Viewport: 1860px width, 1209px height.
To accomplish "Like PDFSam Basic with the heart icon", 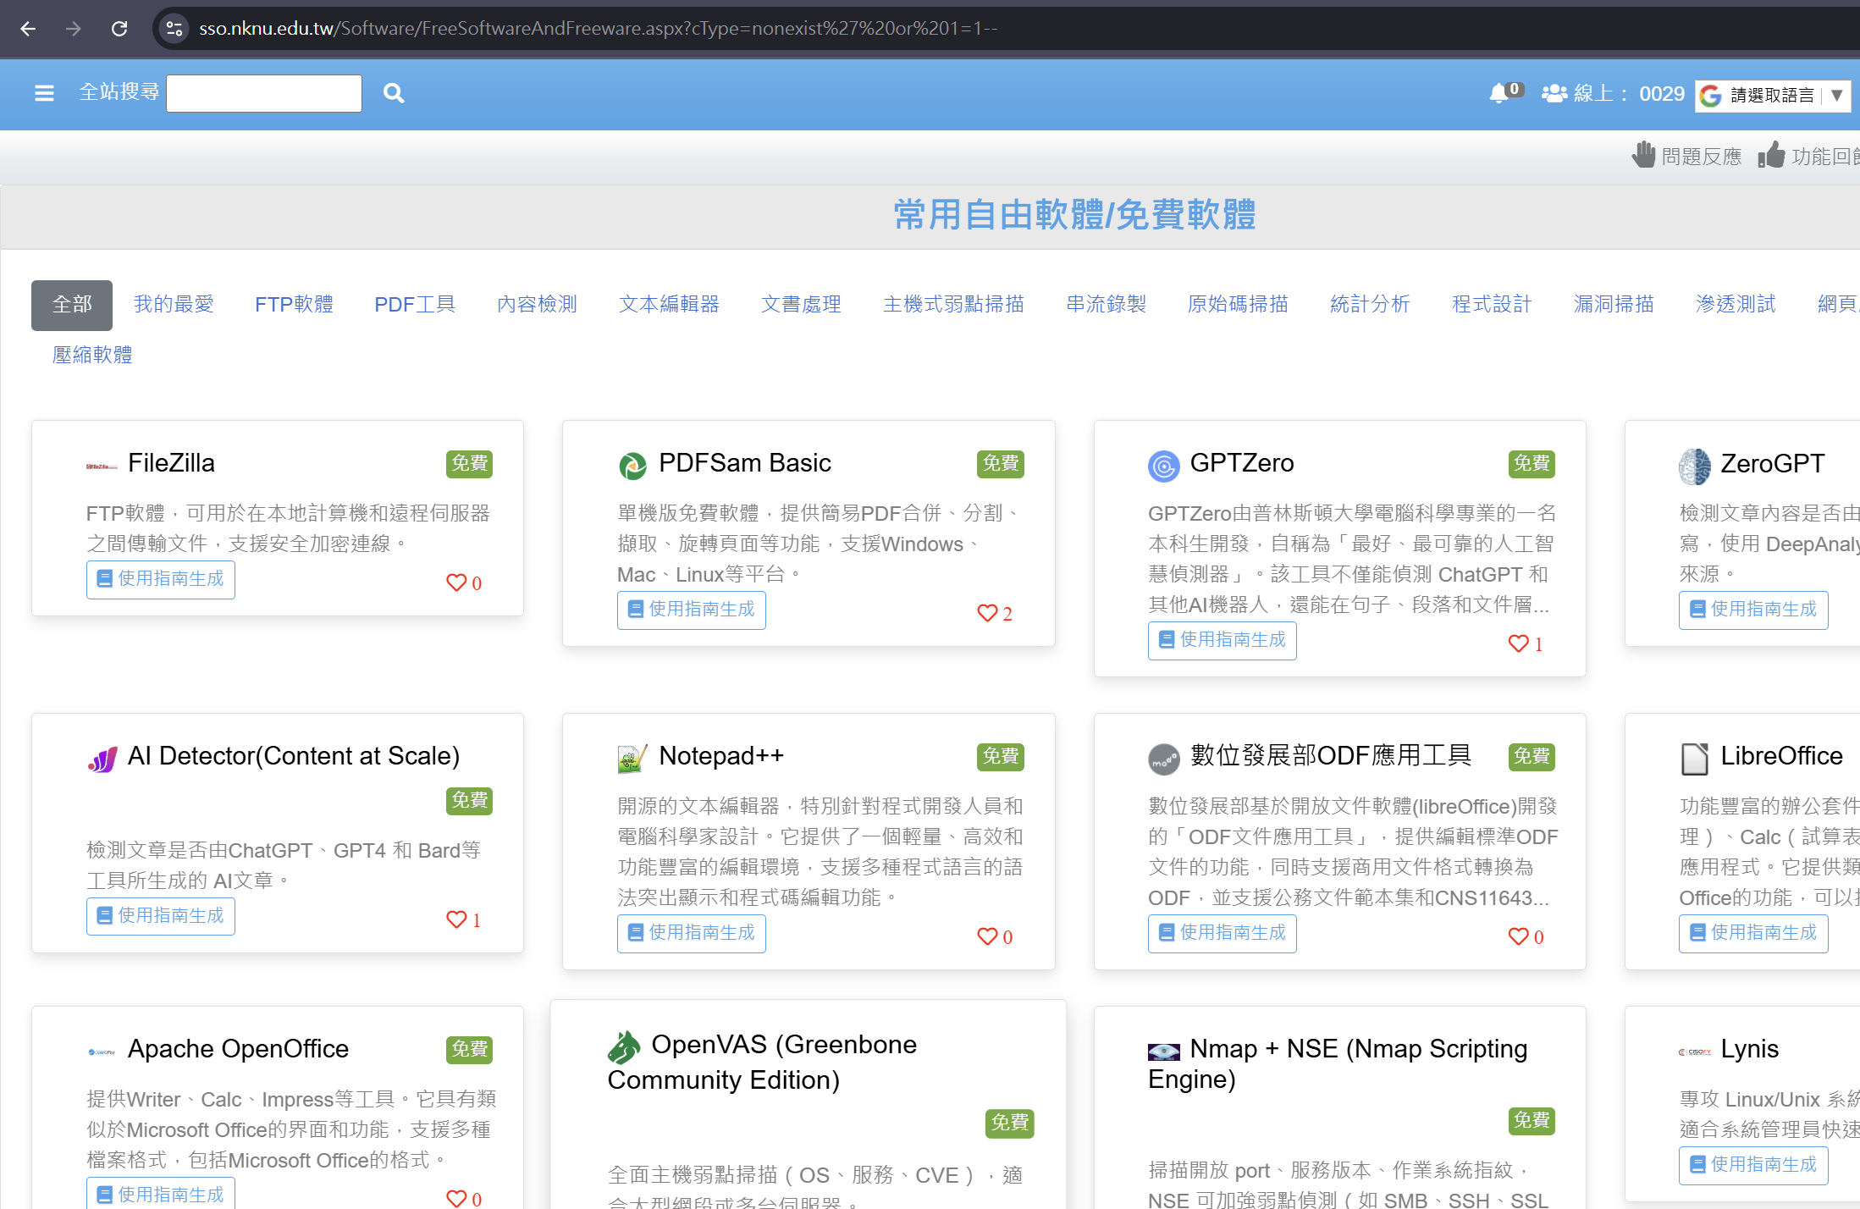I will pyautogui.click(x=987, y=613).
